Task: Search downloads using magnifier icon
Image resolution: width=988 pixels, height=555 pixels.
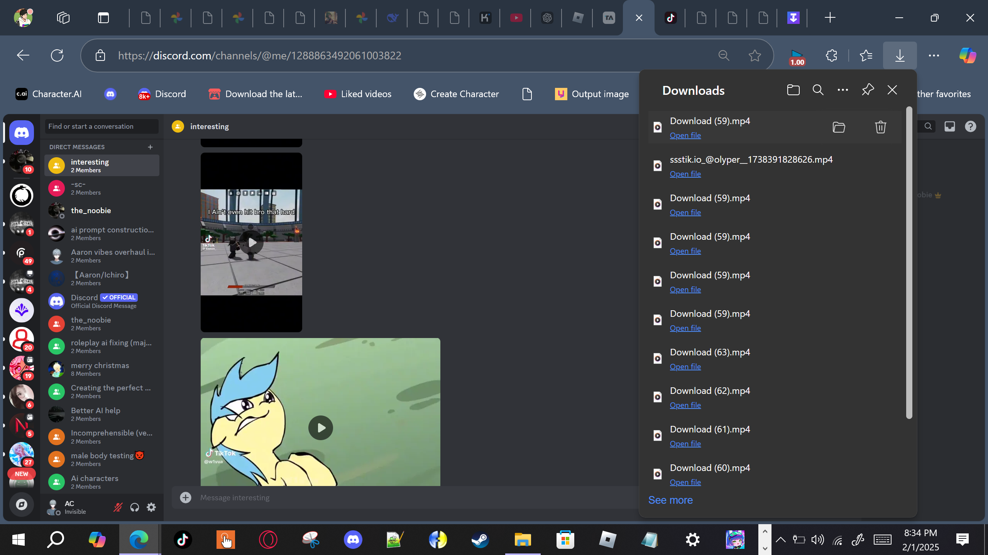Action: click(818, 90)
